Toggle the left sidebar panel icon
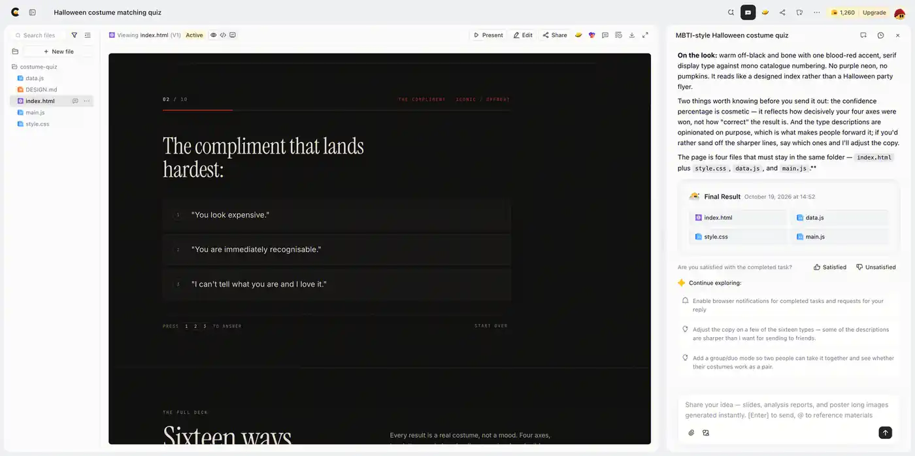 pos(33,12)
